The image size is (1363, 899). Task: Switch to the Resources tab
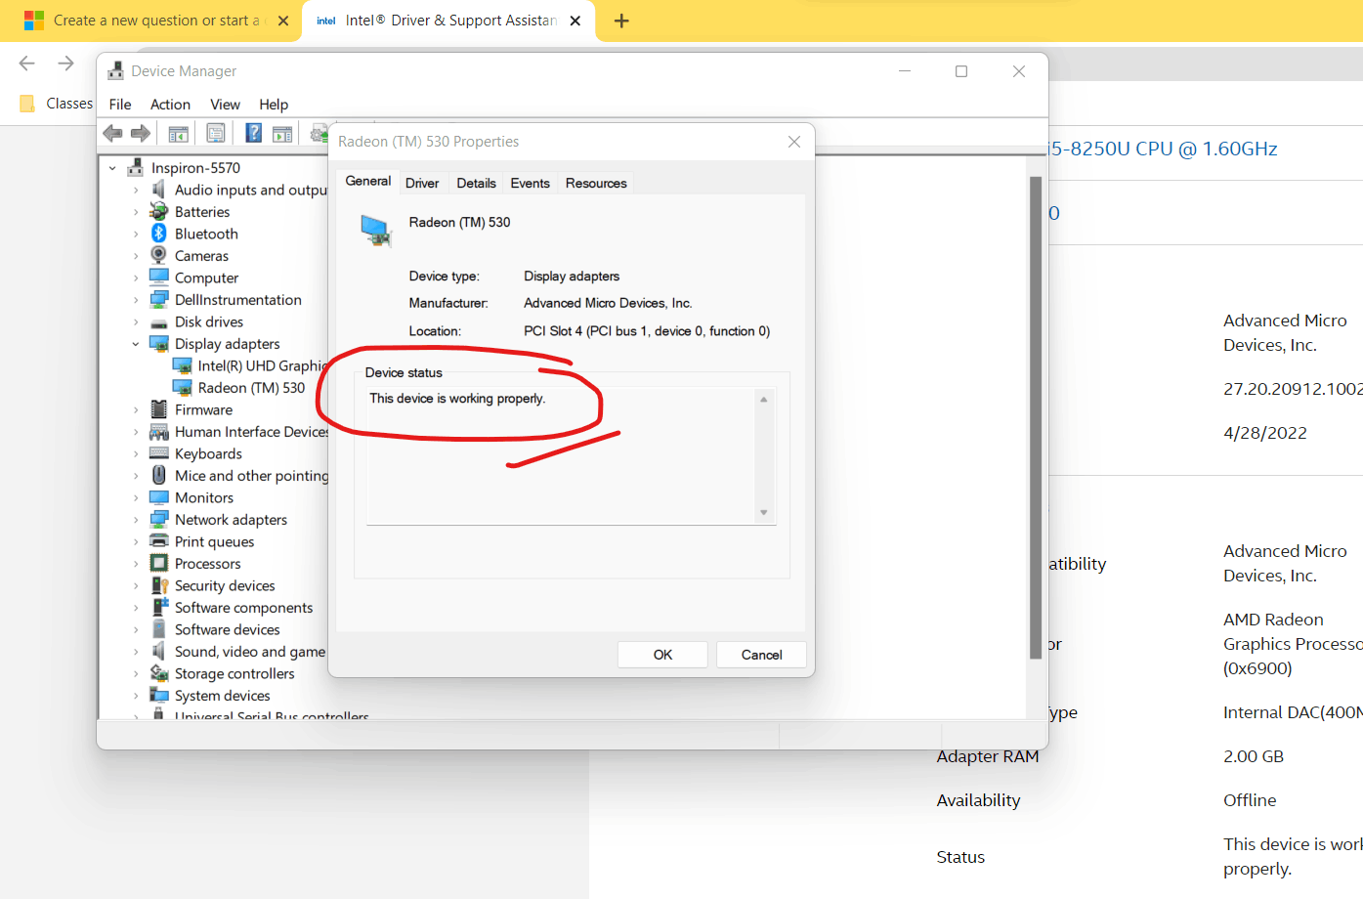click(x=596, y=183)
